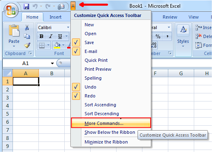Click the E-mail icon in Quick Access Toolbar
212x152 pixels.
[61, 6]
